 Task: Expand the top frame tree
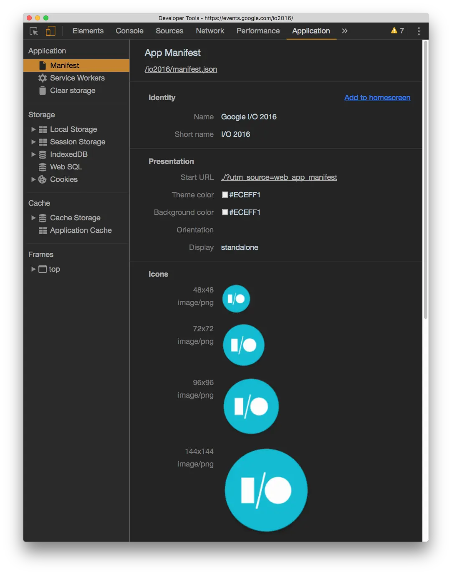pos(33,269)
